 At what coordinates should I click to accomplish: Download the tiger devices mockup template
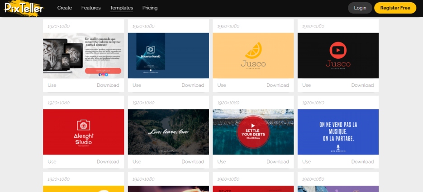pos(108,85)
